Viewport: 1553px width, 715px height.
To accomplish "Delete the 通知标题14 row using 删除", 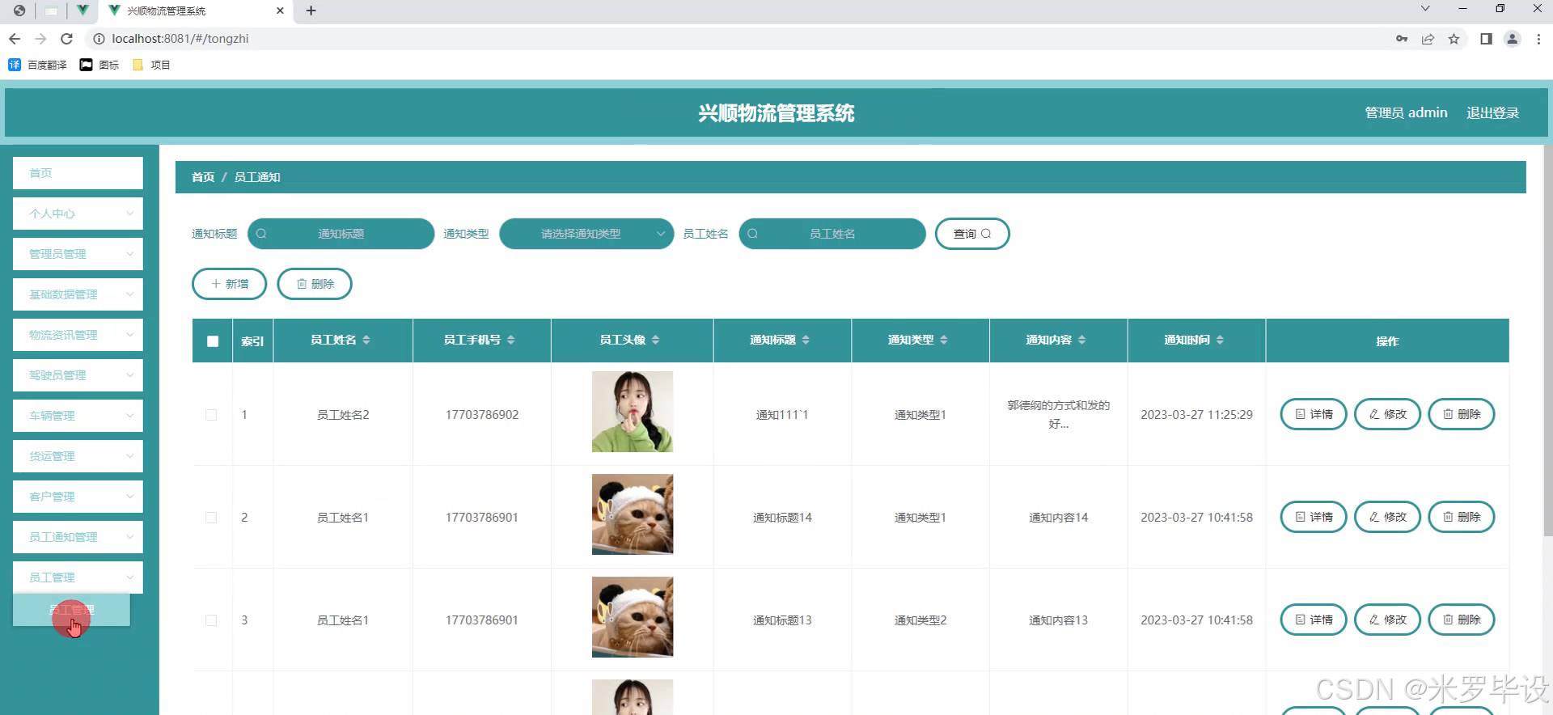I will (x=1462, y=517).
